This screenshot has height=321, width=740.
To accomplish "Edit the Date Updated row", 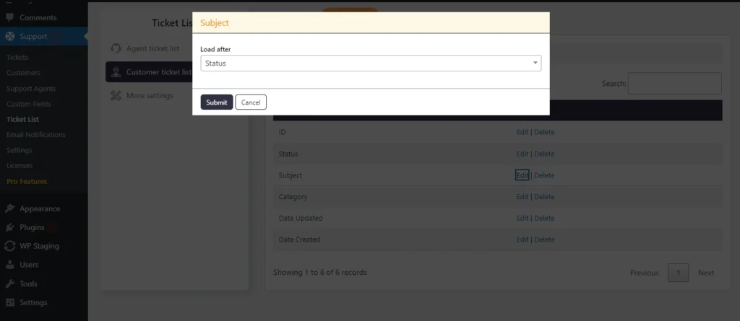I will [522, 219].
